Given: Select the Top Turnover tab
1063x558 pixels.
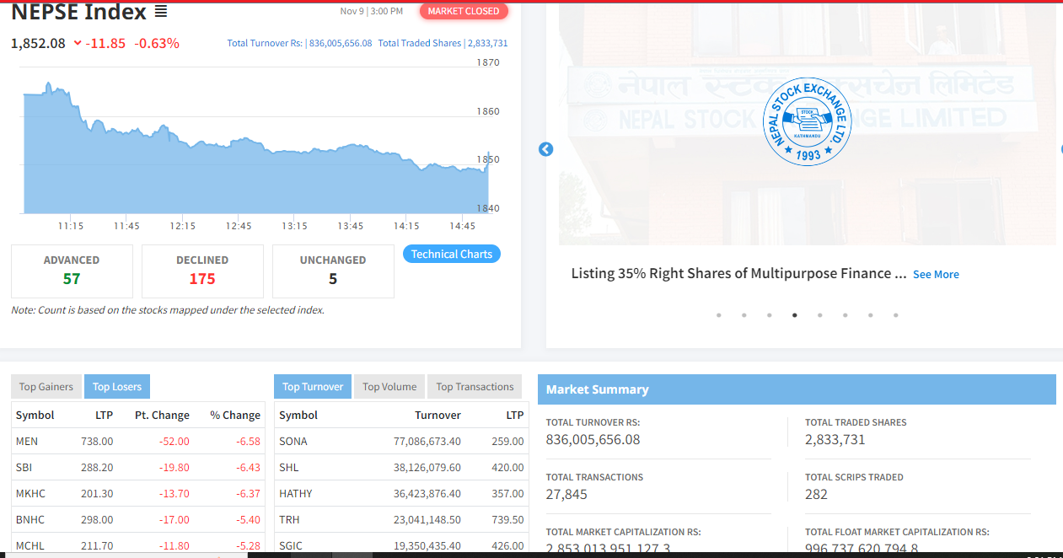Looking at the screenshot, I should pyautogui.click(x=313, y=387).
